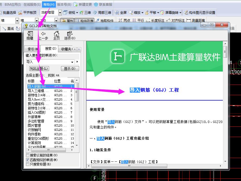Viewport: 241px width, 181px height.
Task: Click the 长度标注 dimension tool
Action: pos(155,20)
